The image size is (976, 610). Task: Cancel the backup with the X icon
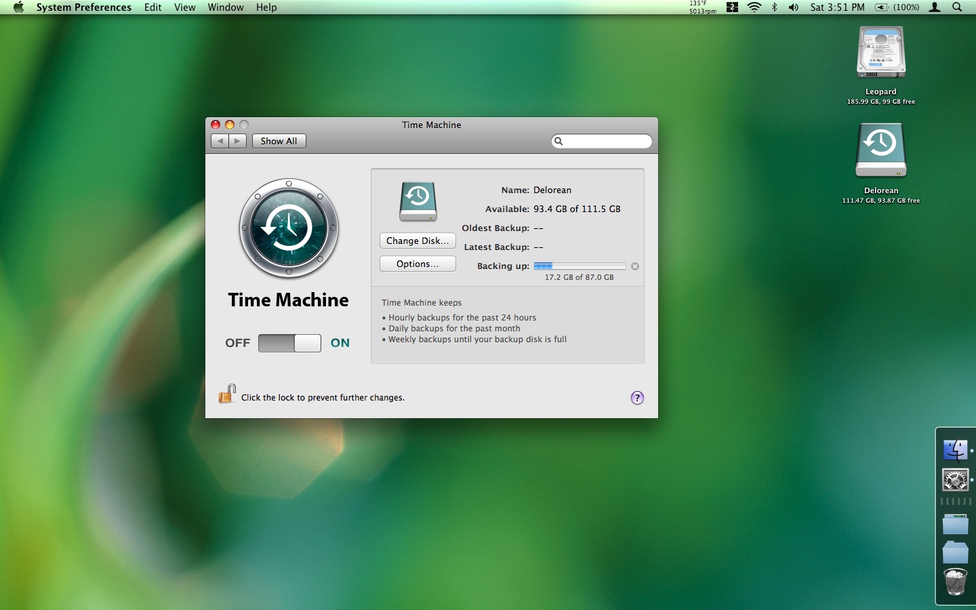tap(635, 266)
